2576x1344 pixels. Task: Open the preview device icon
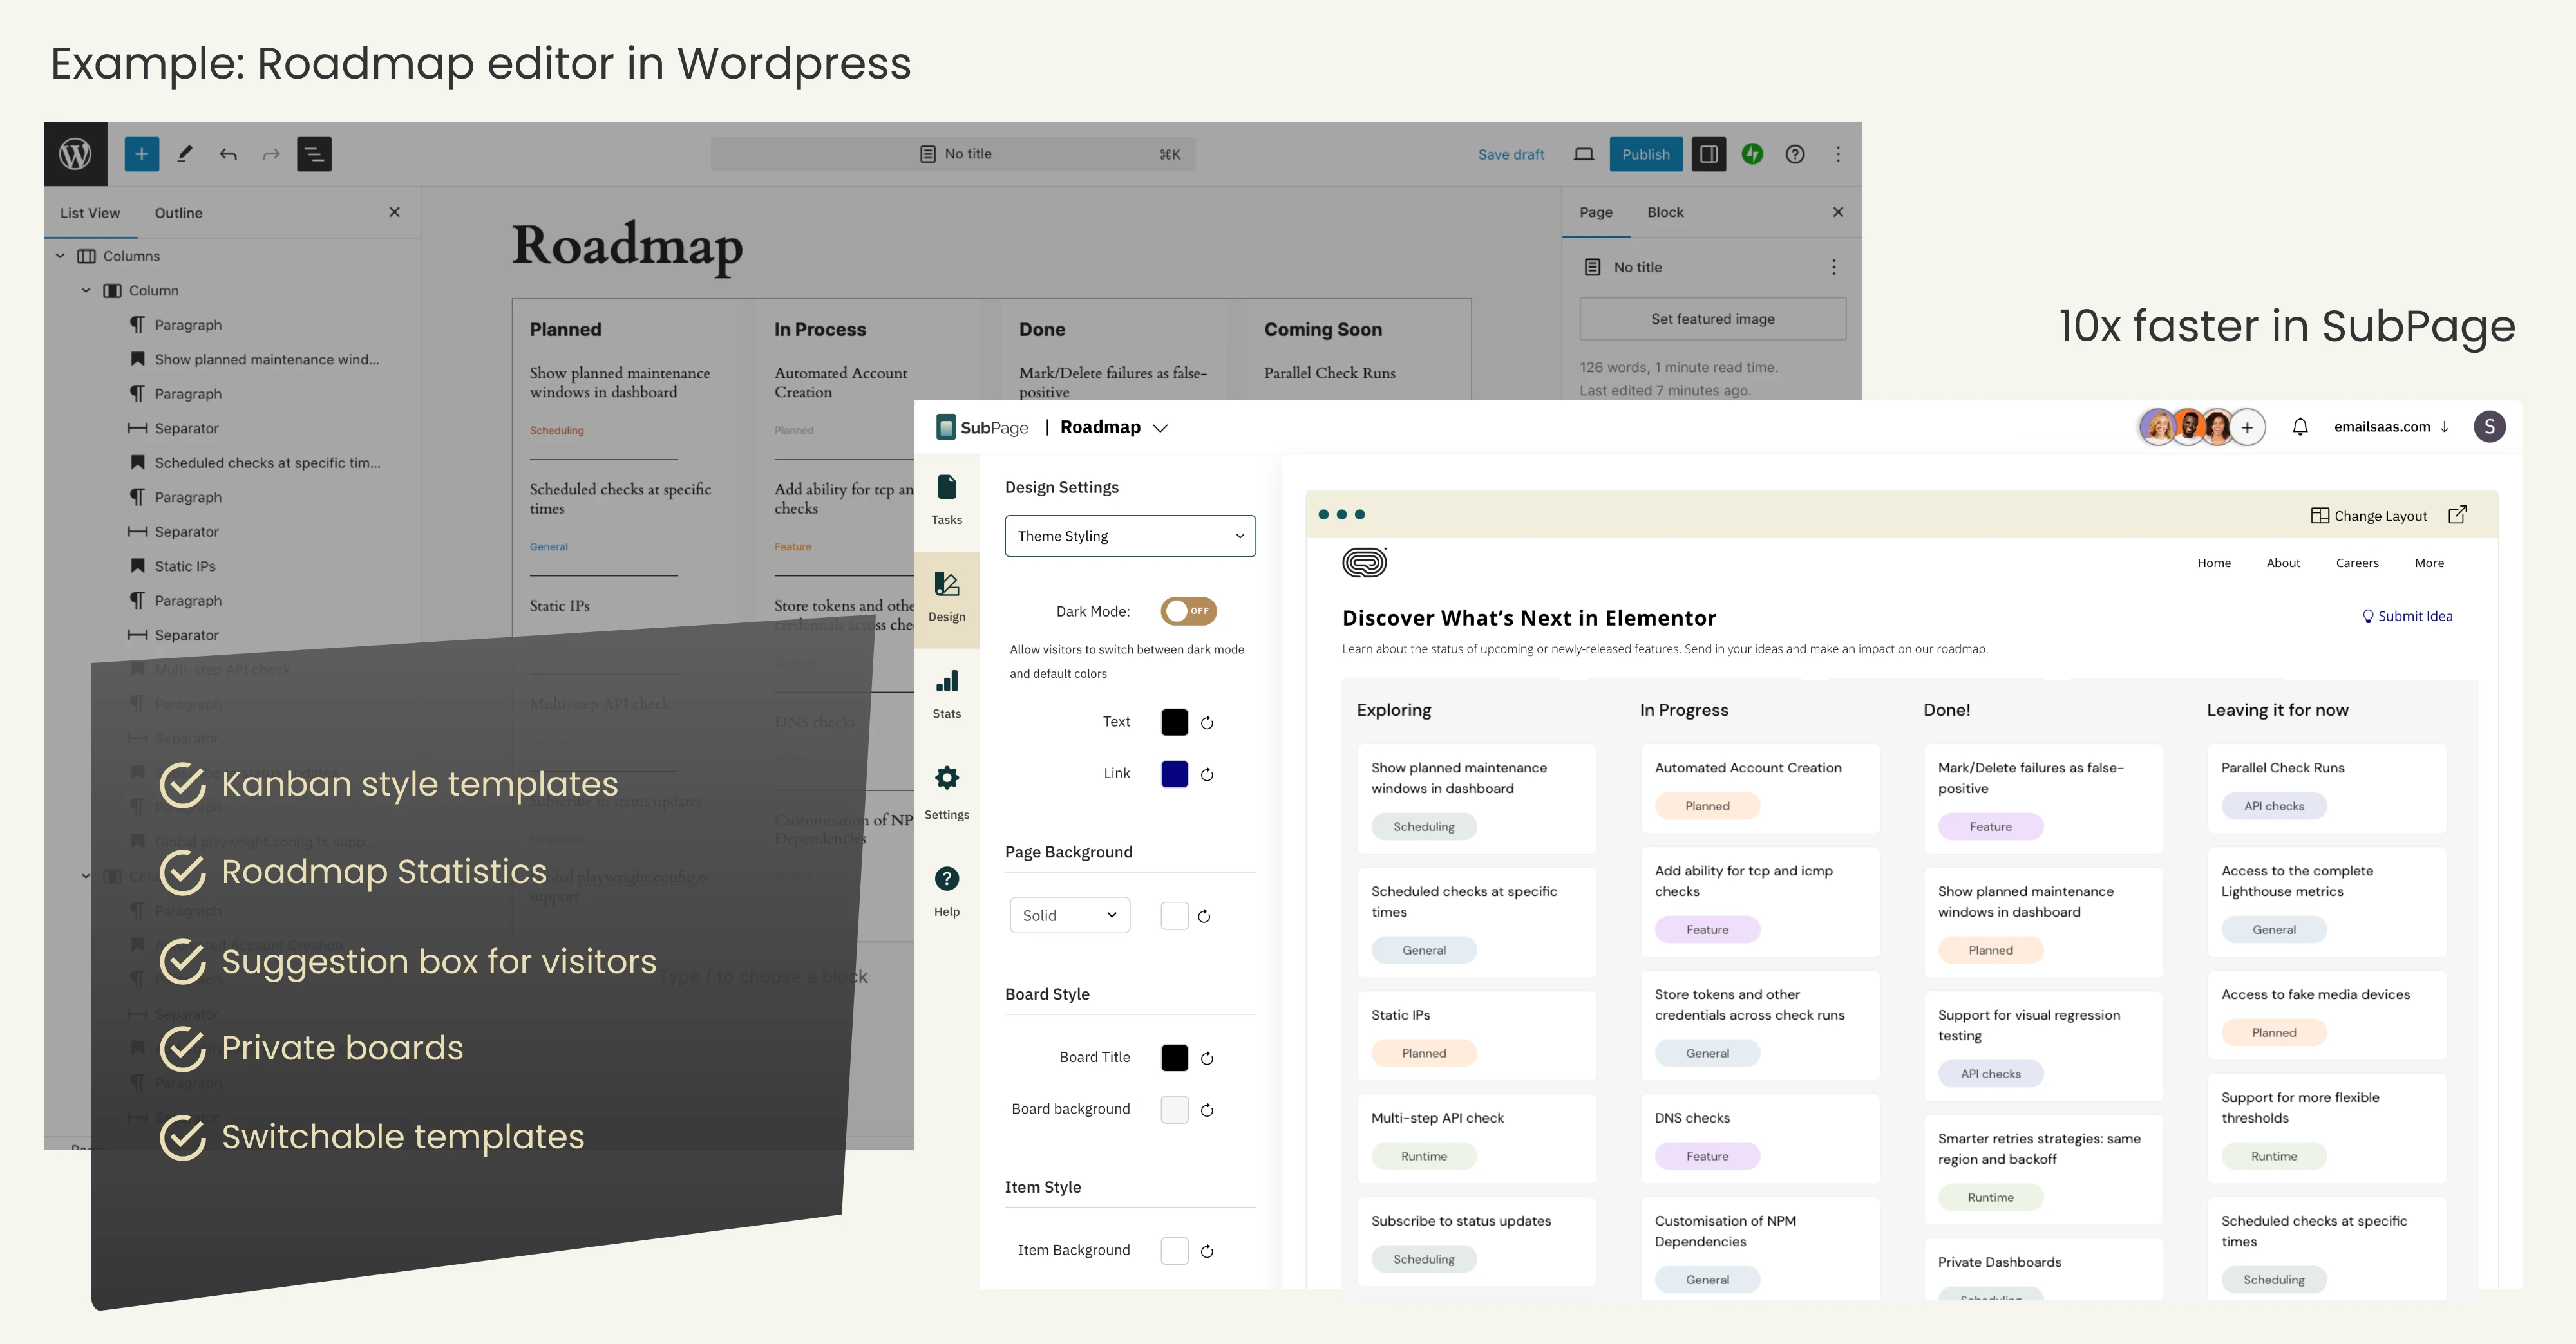pos(1584,154)
